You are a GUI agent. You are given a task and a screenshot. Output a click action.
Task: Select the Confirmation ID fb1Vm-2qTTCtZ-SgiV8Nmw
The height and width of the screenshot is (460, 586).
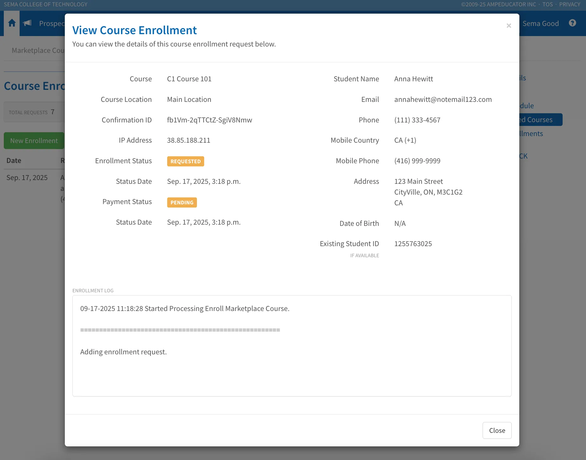pos(209,120)
